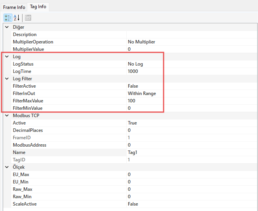Edit the Raw_Min value
This screenshot has height=211, width=258.
click(x=192, y=197)
